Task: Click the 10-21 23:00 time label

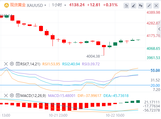Action: (x=58, y=115)
